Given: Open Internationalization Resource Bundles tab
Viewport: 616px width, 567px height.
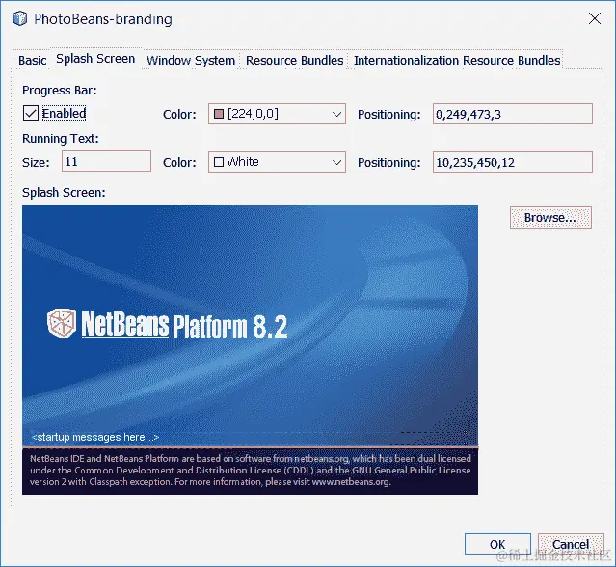Looking at the screenshot, I should click(x=457, y=60).
